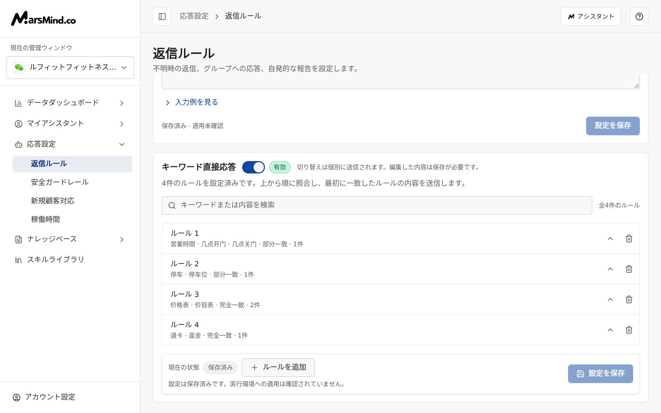Viewport: 661px width, 413px height.
Task: Collapse ルール 4 row chevron
Action: (x=610, y=330)
